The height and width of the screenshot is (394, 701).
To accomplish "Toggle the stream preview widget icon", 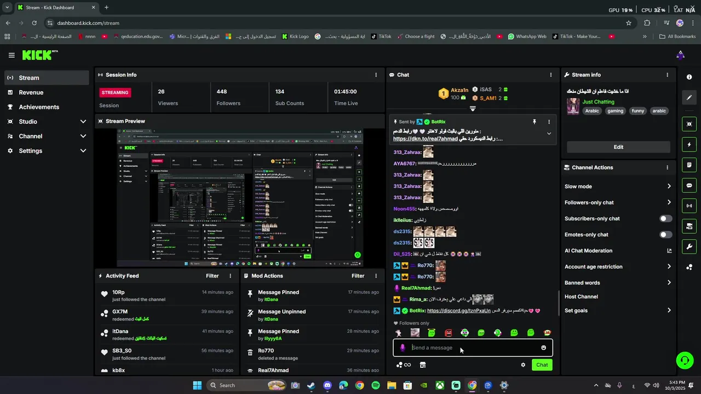I will click(689, 124).
